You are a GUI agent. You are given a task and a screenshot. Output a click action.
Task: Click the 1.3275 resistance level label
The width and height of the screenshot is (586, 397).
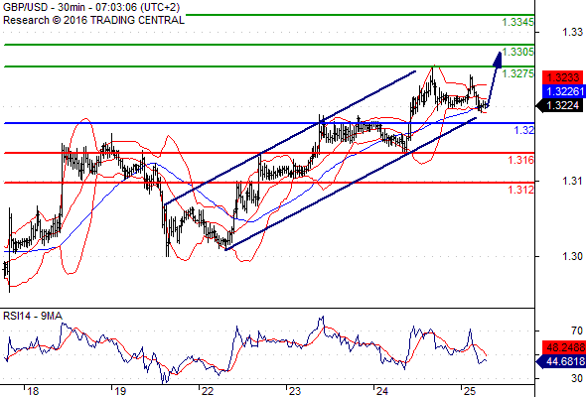click(518, 73)
